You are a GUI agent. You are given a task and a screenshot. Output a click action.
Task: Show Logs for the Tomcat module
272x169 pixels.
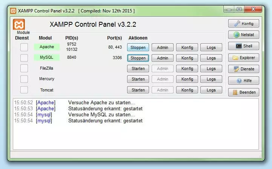click(211, 90)
